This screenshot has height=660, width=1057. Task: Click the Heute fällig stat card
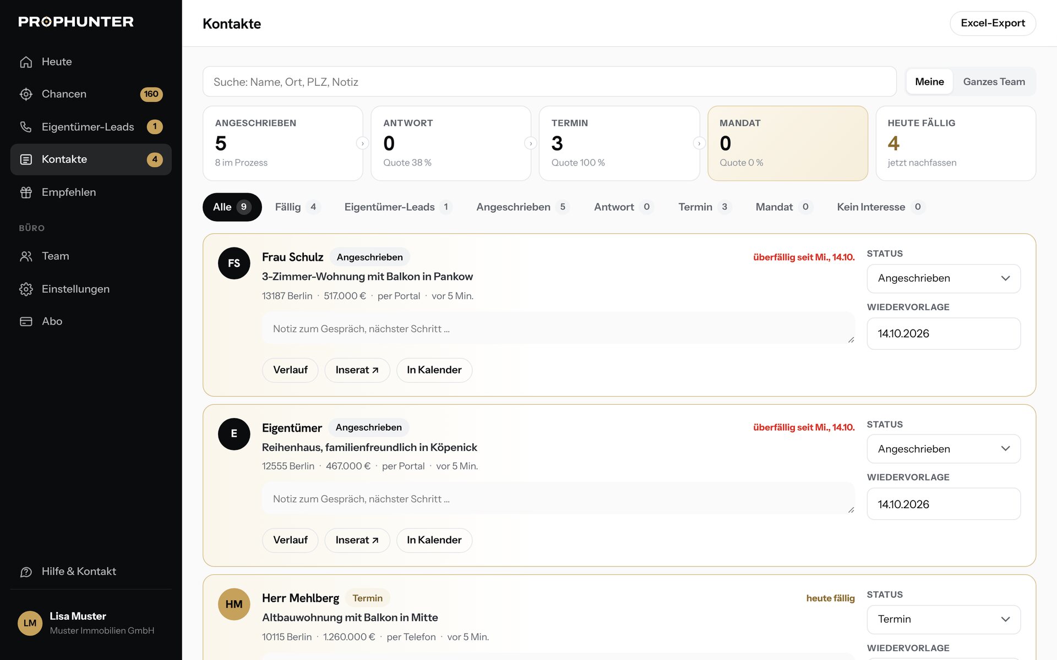tap(956, 143)
